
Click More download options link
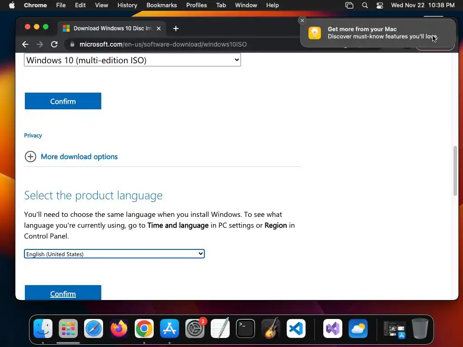pos(79,157)
